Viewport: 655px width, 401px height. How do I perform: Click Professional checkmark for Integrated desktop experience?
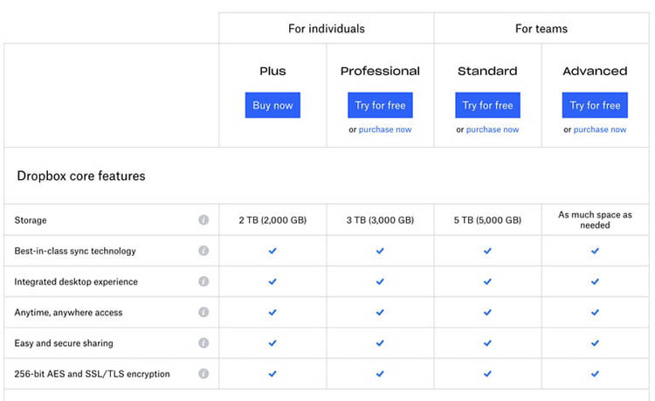pos(380,281)
